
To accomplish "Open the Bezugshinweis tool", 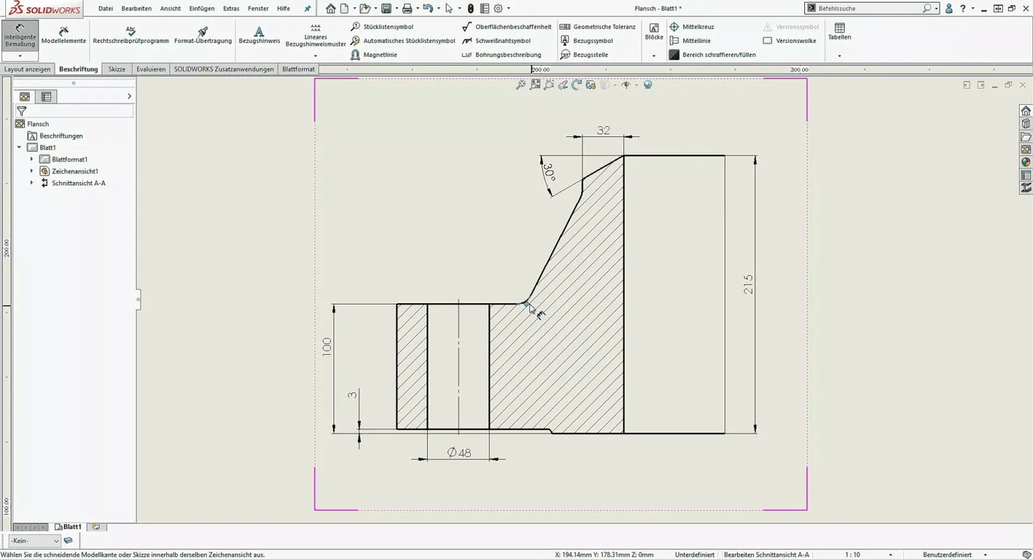I will [259, 36].
